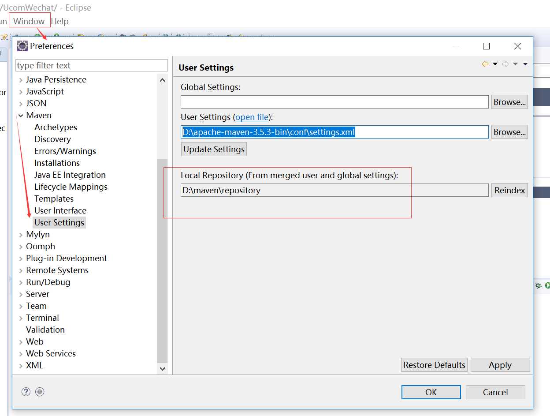Viewport: 550px width, 416px height.
Task: Click the help question mark icon
Action: tap(26, 392)
